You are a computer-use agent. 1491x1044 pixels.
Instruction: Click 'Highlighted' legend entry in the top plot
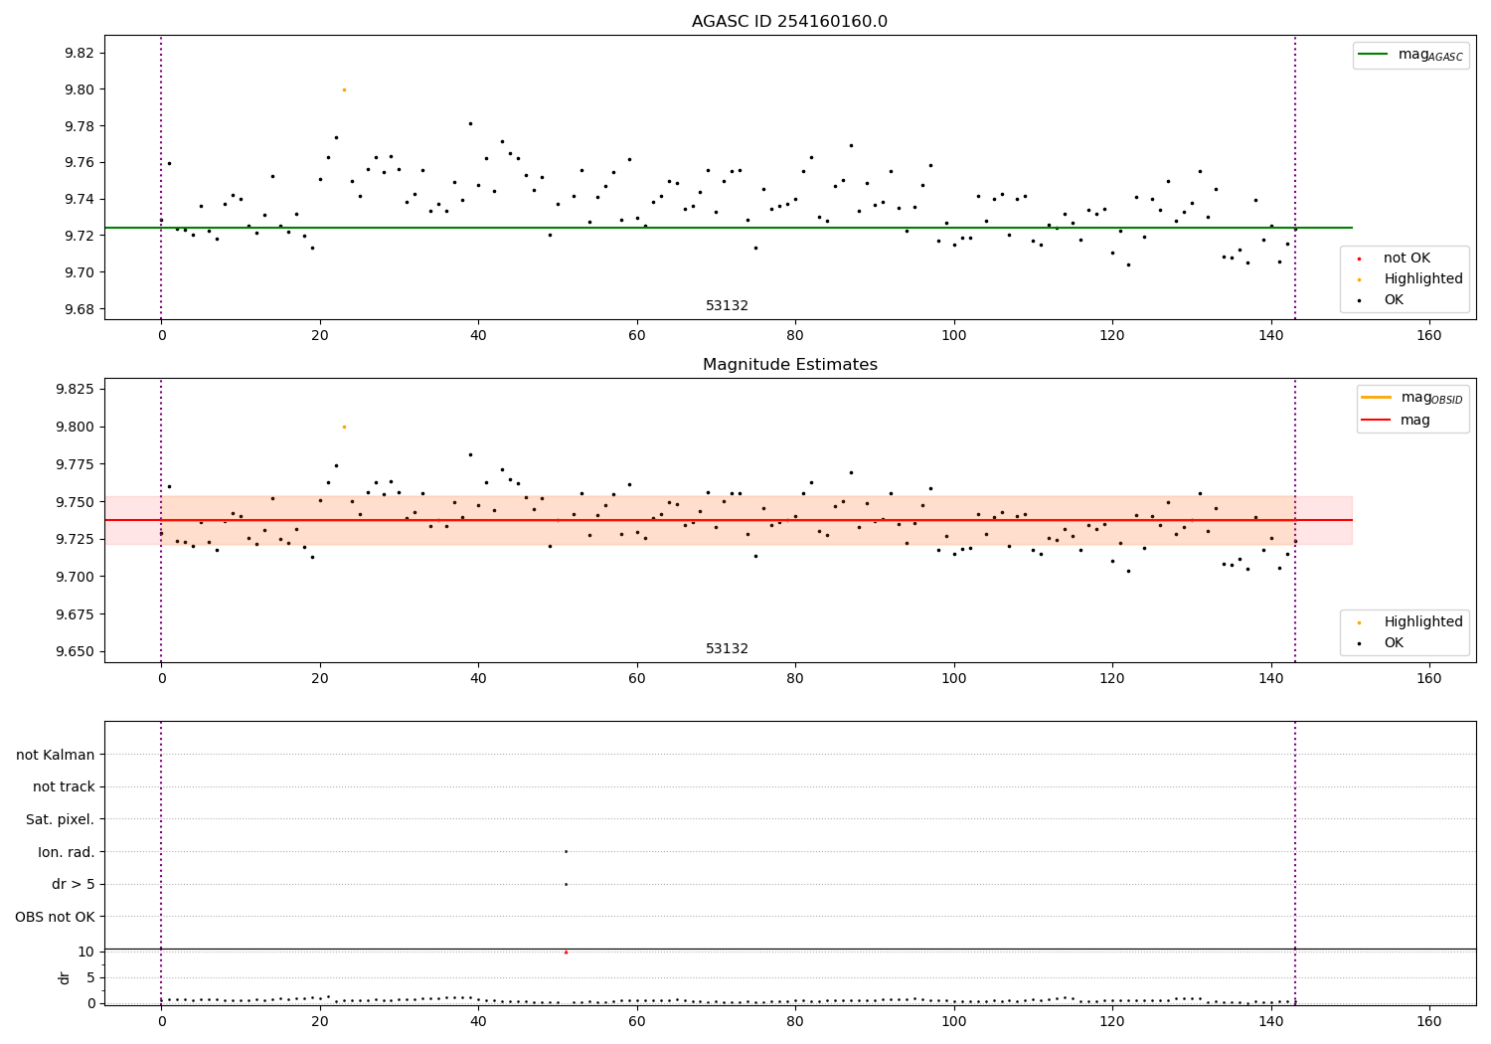(x=1423, y=279)
